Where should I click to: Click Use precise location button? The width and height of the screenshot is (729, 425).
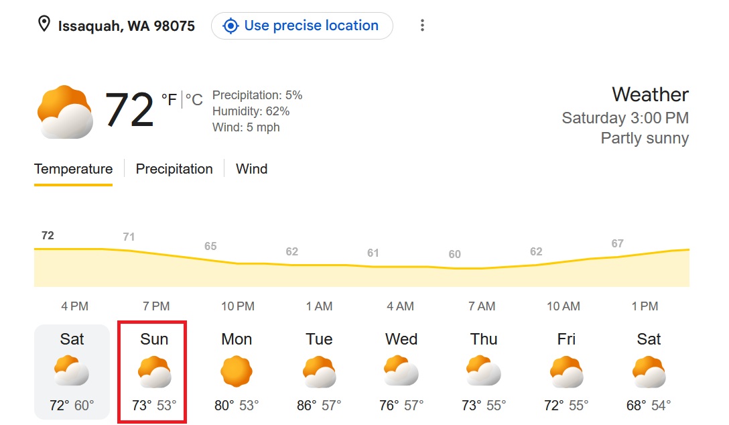pos(302,25)
